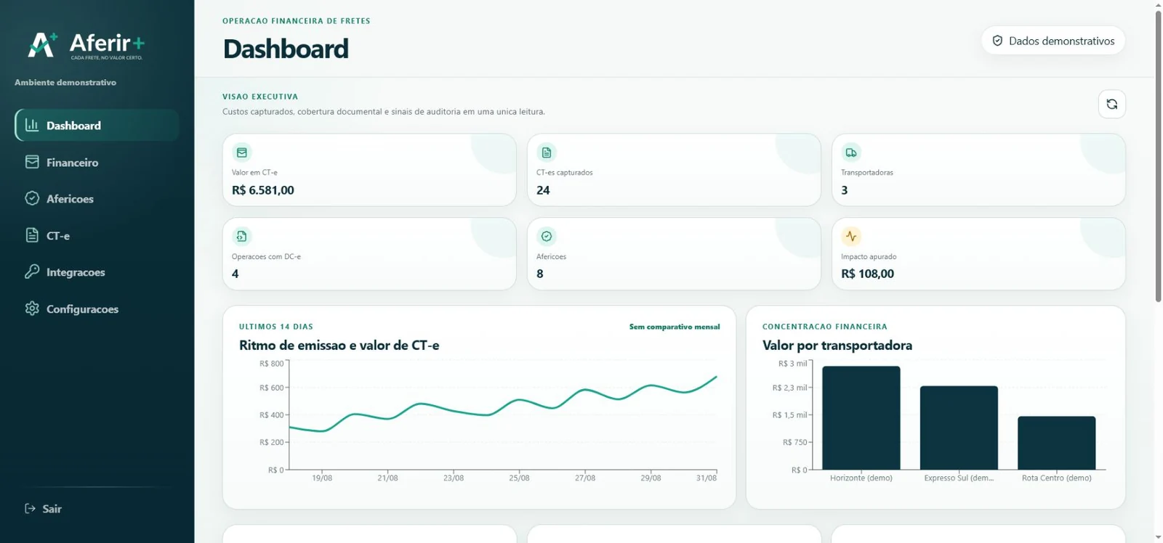
Task: Click the Operacoes com DC-e card icon
Action: (x=242, y=236)
